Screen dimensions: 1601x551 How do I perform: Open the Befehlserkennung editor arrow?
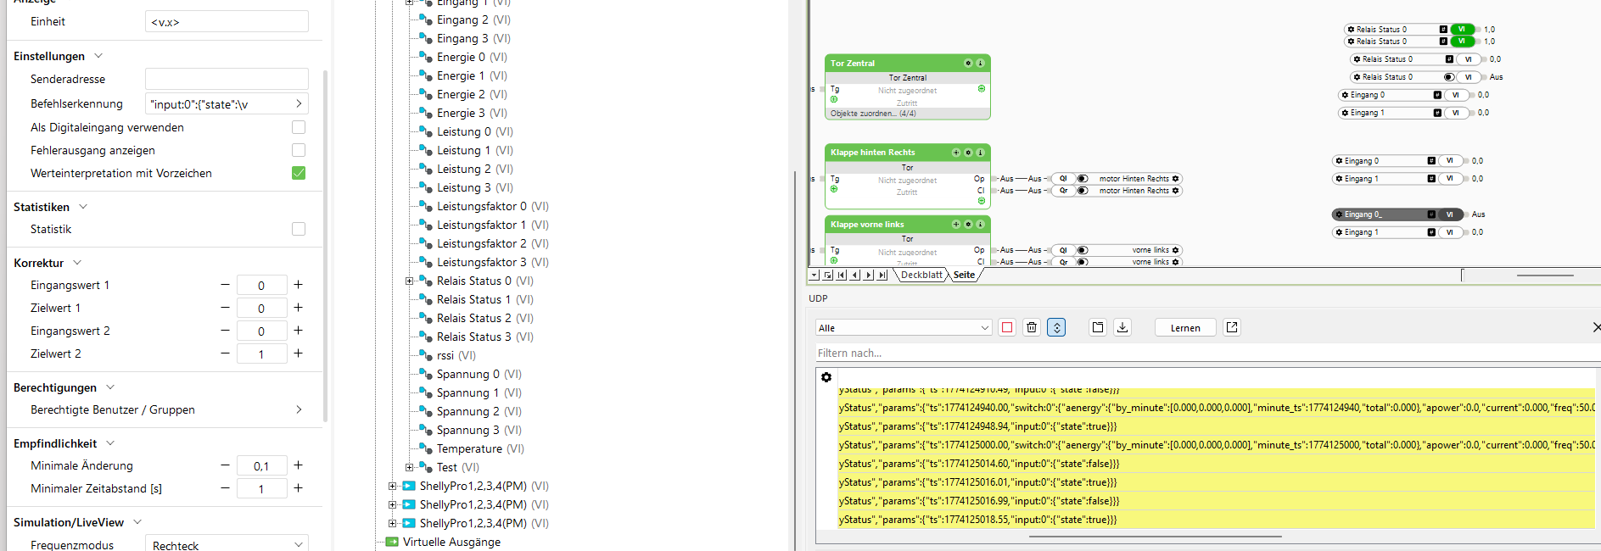point(299,103)
